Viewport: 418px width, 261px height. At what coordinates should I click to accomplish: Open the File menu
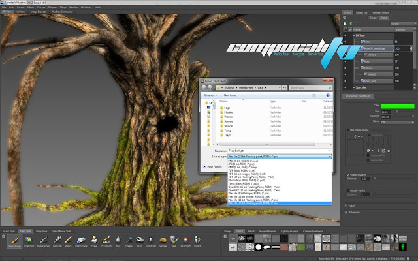(x=4, y=7)
